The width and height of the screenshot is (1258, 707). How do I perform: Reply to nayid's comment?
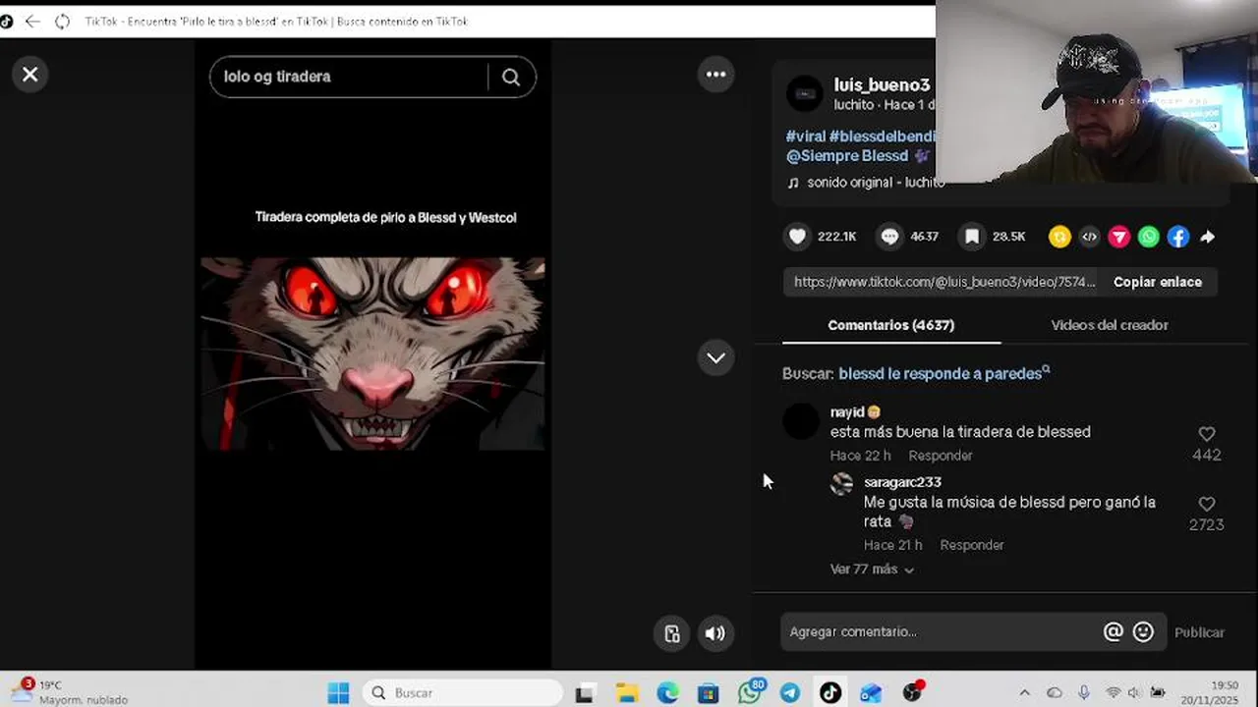tap(941, 456)
